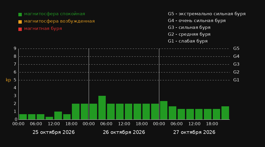
Task: Click the '26 октября 2026' date label
Action: point(124,132)
